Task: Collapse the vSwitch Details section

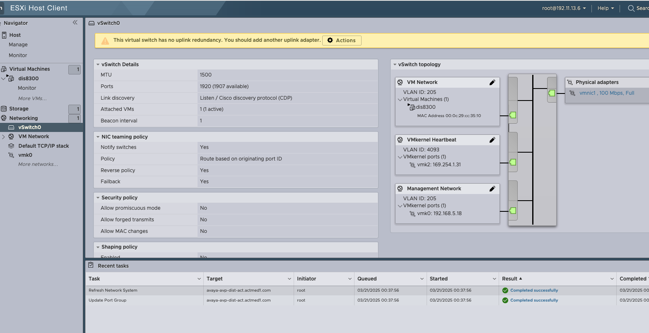Action: pos(98,65)
